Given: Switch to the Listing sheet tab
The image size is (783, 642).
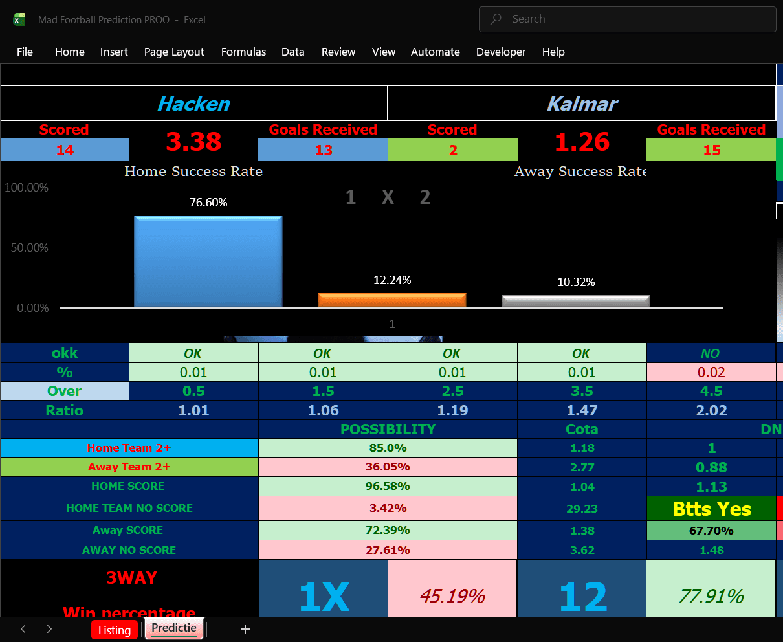Looking at the screenshot, I should click(x=115, y=630).
